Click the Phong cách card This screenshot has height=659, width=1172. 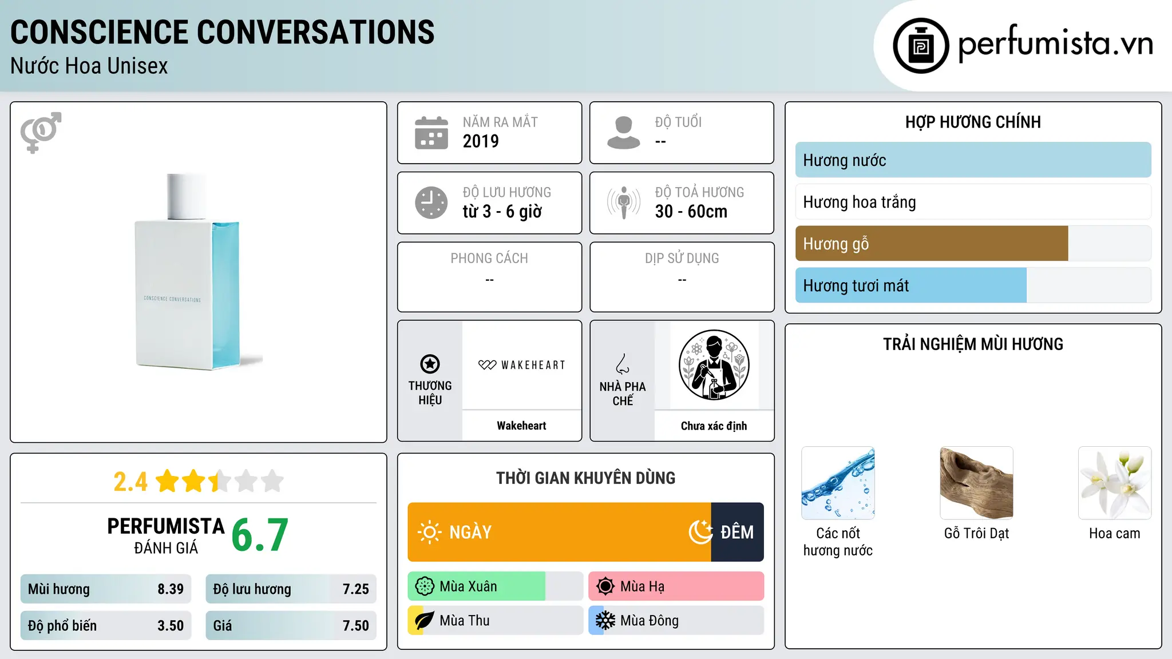click(489, 277)
